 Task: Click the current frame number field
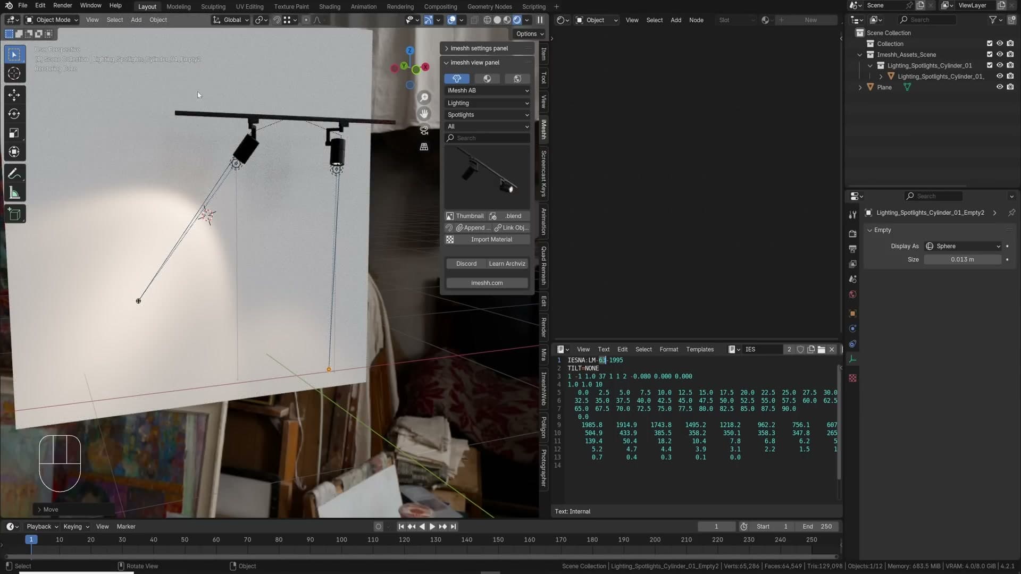[x=716, y=527]
